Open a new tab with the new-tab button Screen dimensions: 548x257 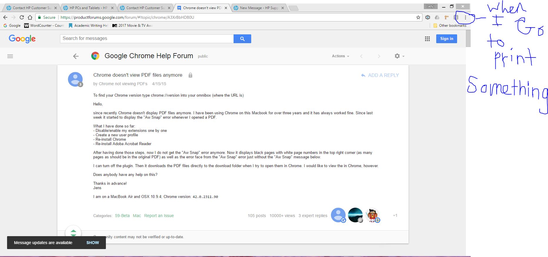pos(294,8)
